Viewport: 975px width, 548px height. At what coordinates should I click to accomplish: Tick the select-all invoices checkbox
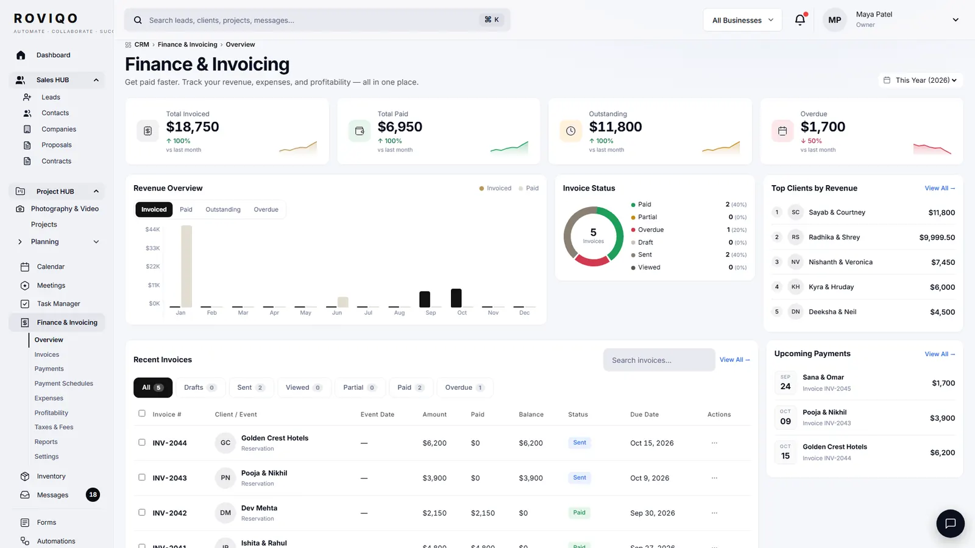142,413
